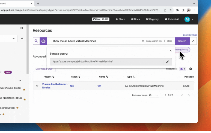This screenshot has height=133, width=211.
Task: Open the Search syntax link
Action: [x=190, y=35]
